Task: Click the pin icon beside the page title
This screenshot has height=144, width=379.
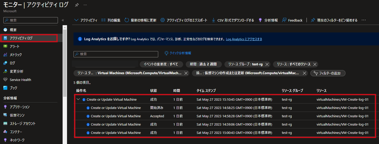Action: pyautogui.click(x=76, y=5)
